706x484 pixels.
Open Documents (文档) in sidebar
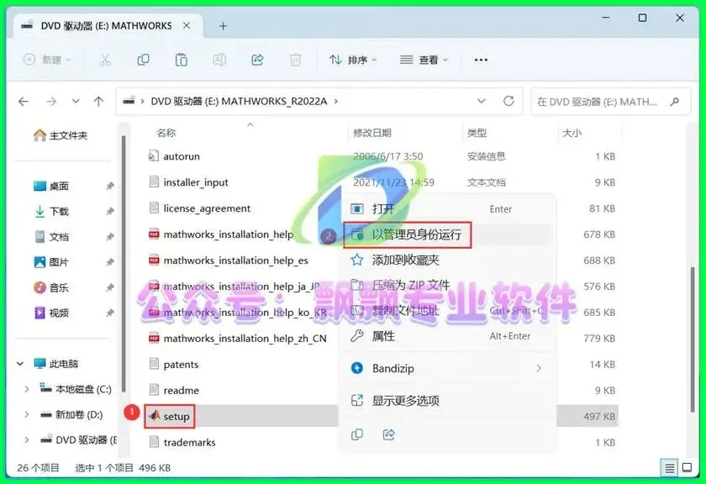[x=51, y=237]
